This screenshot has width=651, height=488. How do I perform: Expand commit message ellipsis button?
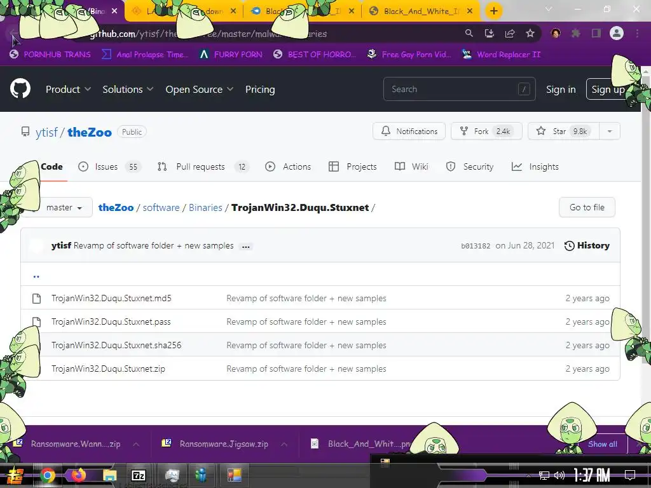[x=246, y=246]
